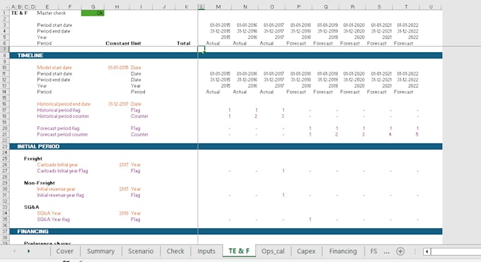Select the Initial revenue year flag label
The image size is (481, 262).
click(x=60, y=195)
